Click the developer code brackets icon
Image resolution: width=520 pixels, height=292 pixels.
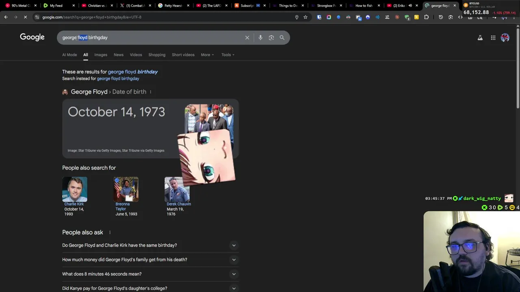click(x=460, y=17)
